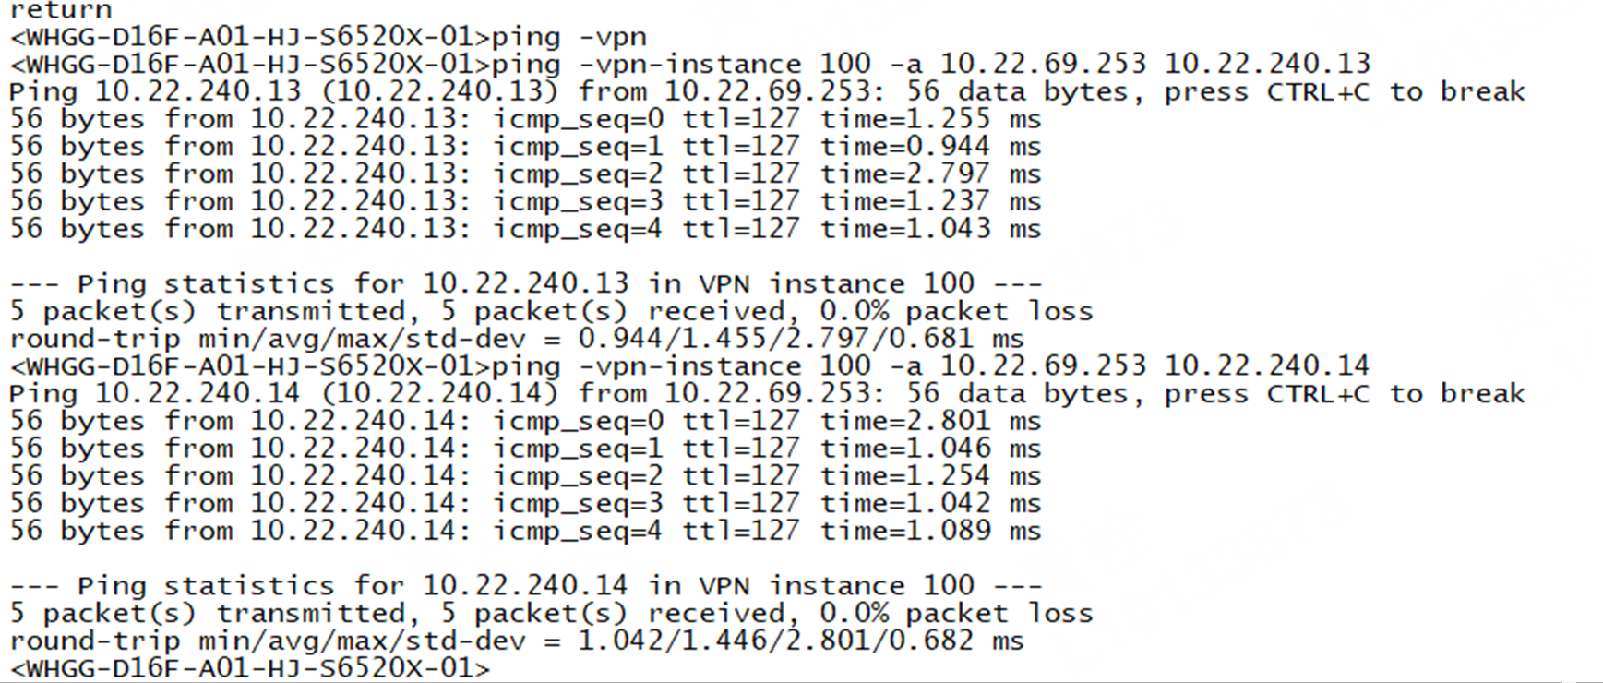
Task: Click the round-trip line showing 0.944/1.455/2.797/0.681
Action: (517, 340)
